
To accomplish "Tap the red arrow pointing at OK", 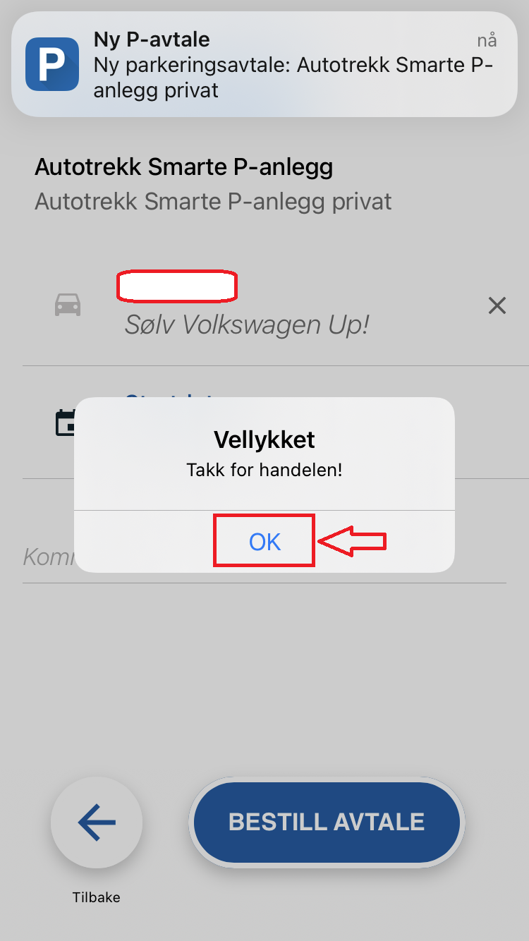I will (x=352, y=541).
